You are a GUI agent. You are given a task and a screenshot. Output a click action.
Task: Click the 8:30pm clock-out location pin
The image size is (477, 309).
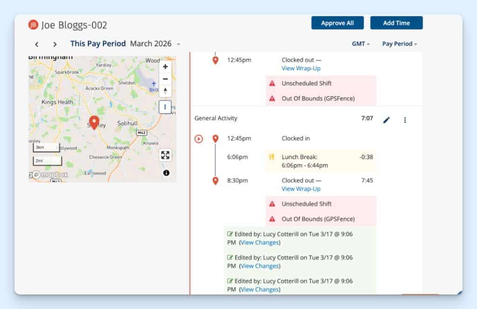coord(215,181)
